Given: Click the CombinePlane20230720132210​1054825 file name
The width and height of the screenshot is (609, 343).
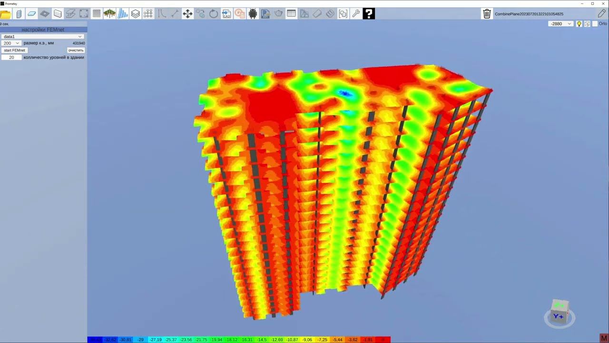Looking at the screenshot, I should (x=529, y=14).
